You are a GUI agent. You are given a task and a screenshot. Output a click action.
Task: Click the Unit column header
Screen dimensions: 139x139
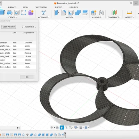click(x=15, y=33)
